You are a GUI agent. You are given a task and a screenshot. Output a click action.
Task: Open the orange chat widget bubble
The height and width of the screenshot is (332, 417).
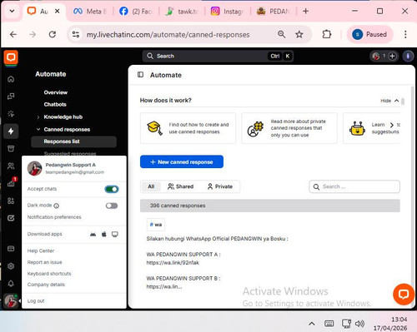pos(404,294)
